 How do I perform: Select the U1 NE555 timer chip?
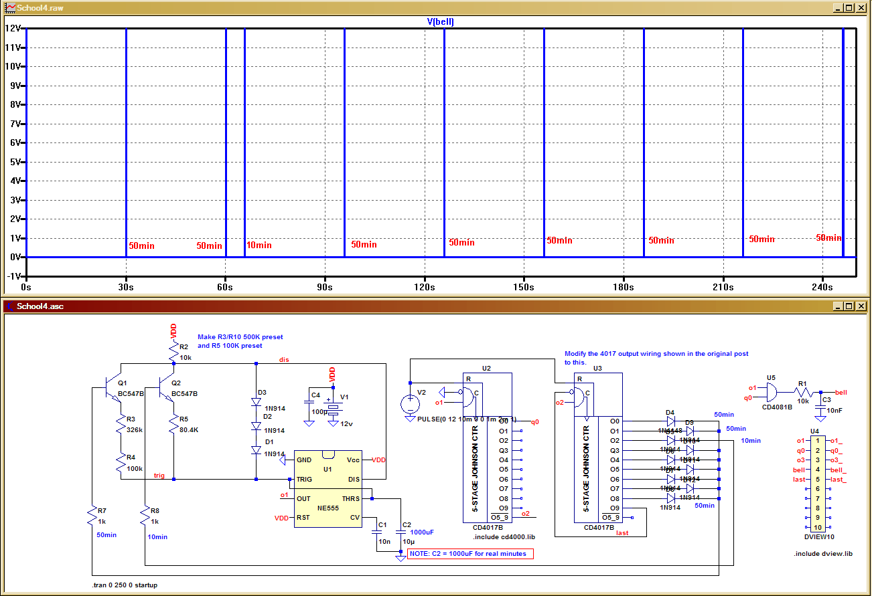point(328,488)
